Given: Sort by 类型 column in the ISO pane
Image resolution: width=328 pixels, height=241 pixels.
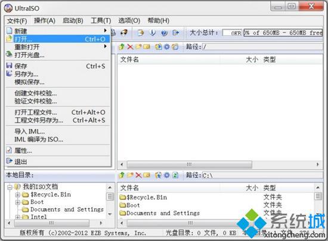Looking at the screenshot, I should (292, 60).
